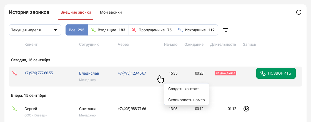Click the purple arrow icon in the Исходящие filter
This screenshot has width=311, height=122.
180,30
